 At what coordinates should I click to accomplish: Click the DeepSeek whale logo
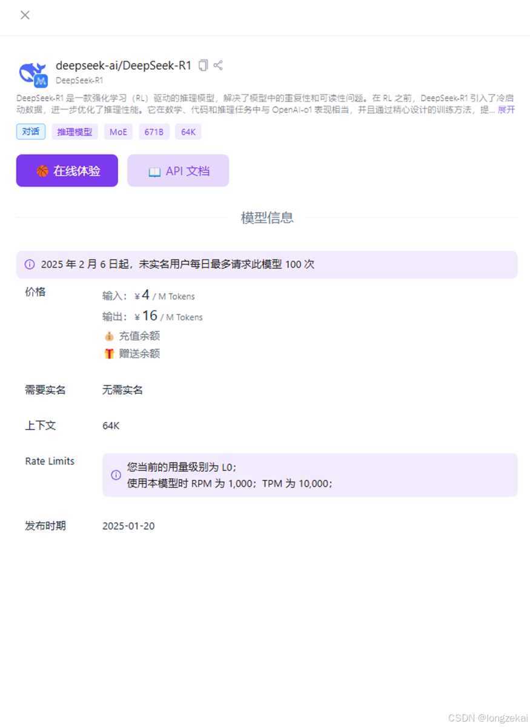[33, 74]
